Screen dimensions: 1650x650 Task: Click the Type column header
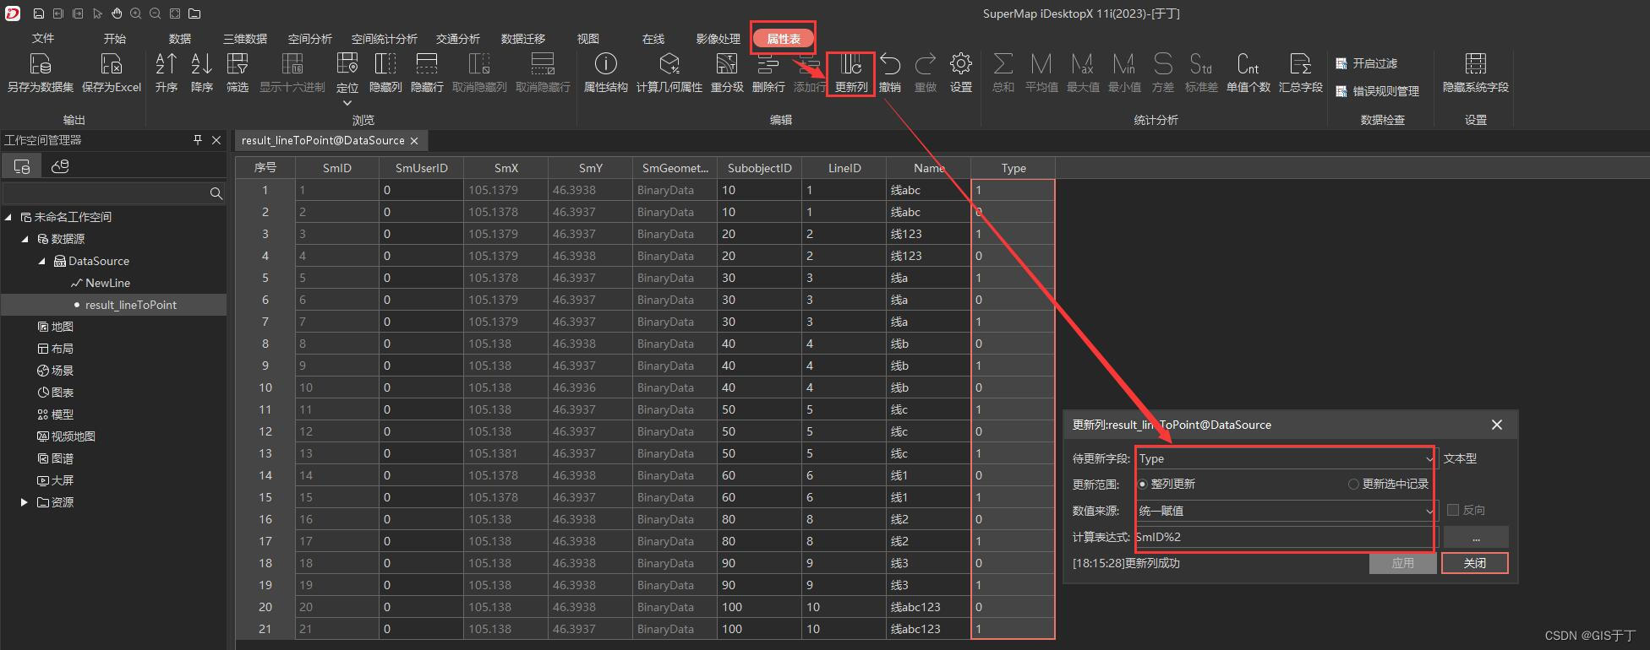1013,168
